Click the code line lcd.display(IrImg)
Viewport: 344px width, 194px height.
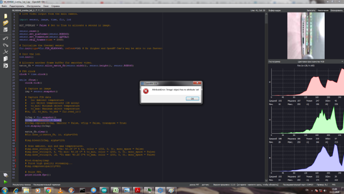click(38, 126)
